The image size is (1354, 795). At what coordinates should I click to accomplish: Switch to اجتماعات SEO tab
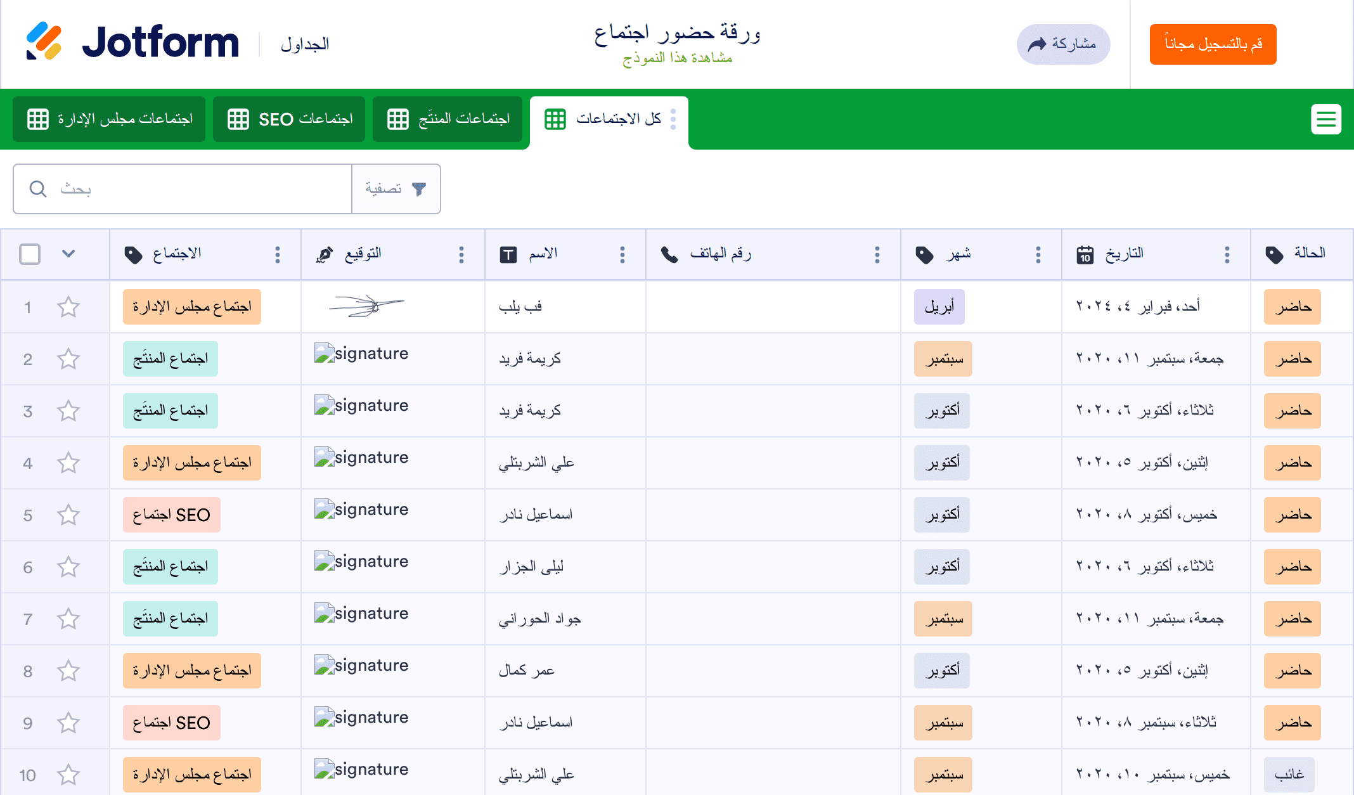pyautogui.click(x=290, y=119)
